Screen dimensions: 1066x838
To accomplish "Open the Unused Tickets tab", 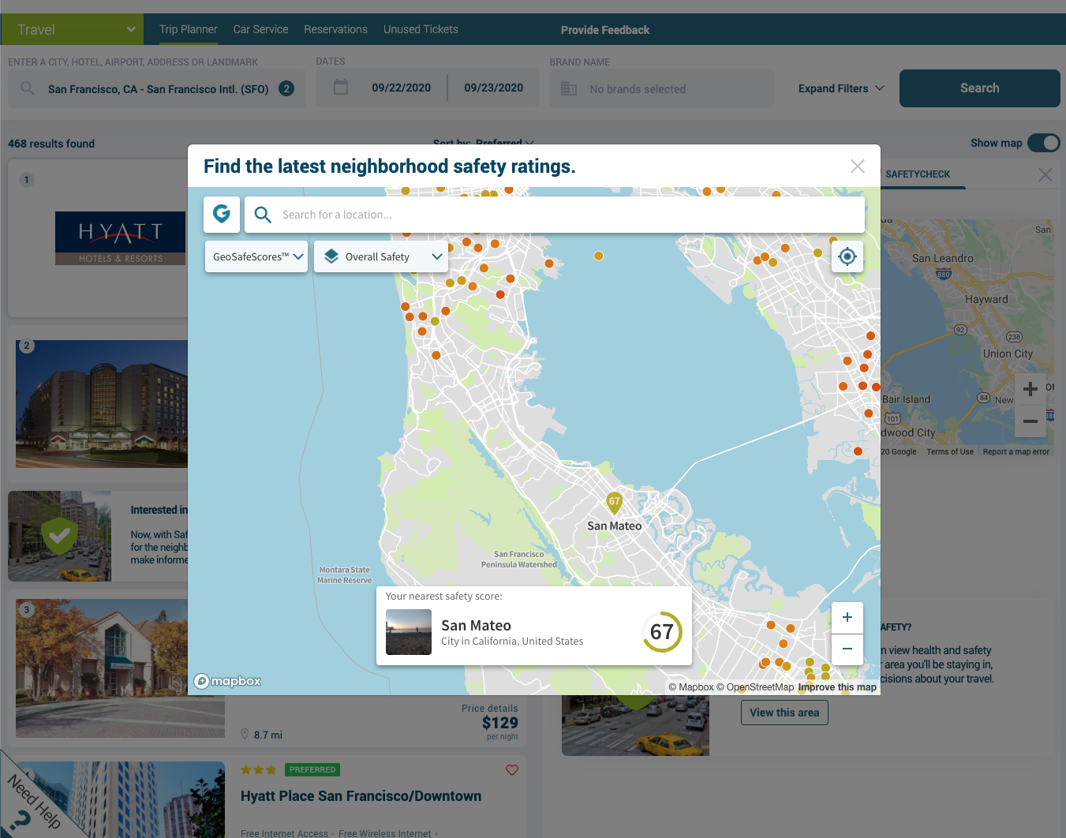I will (421, 29).
